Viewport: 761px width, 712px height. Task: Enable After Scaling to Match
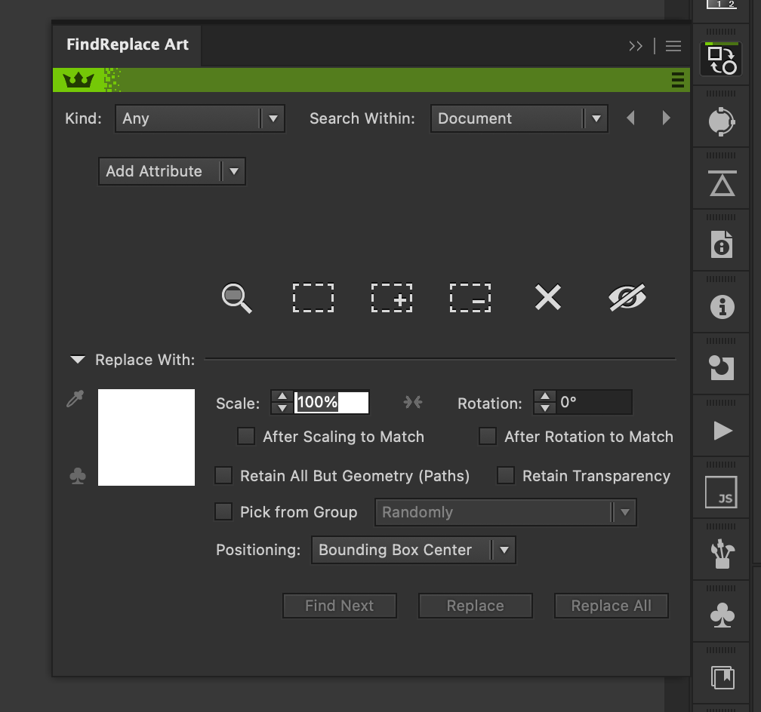[246, 436]
